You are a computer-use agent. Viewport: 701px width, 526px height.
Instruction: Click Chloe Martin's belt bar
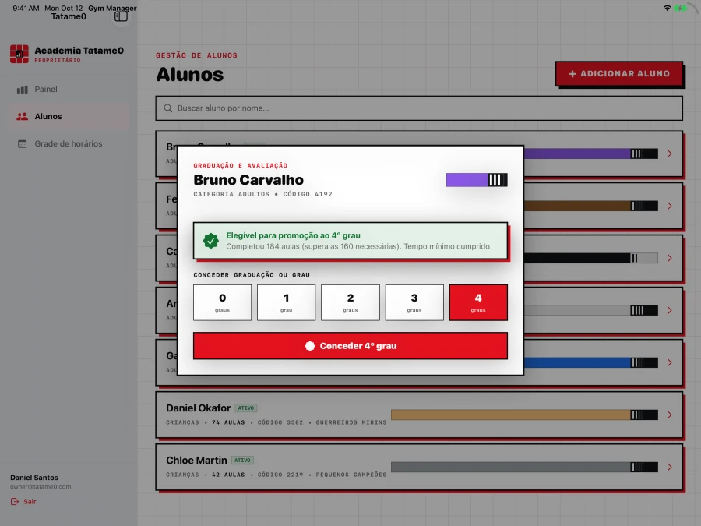524,468
